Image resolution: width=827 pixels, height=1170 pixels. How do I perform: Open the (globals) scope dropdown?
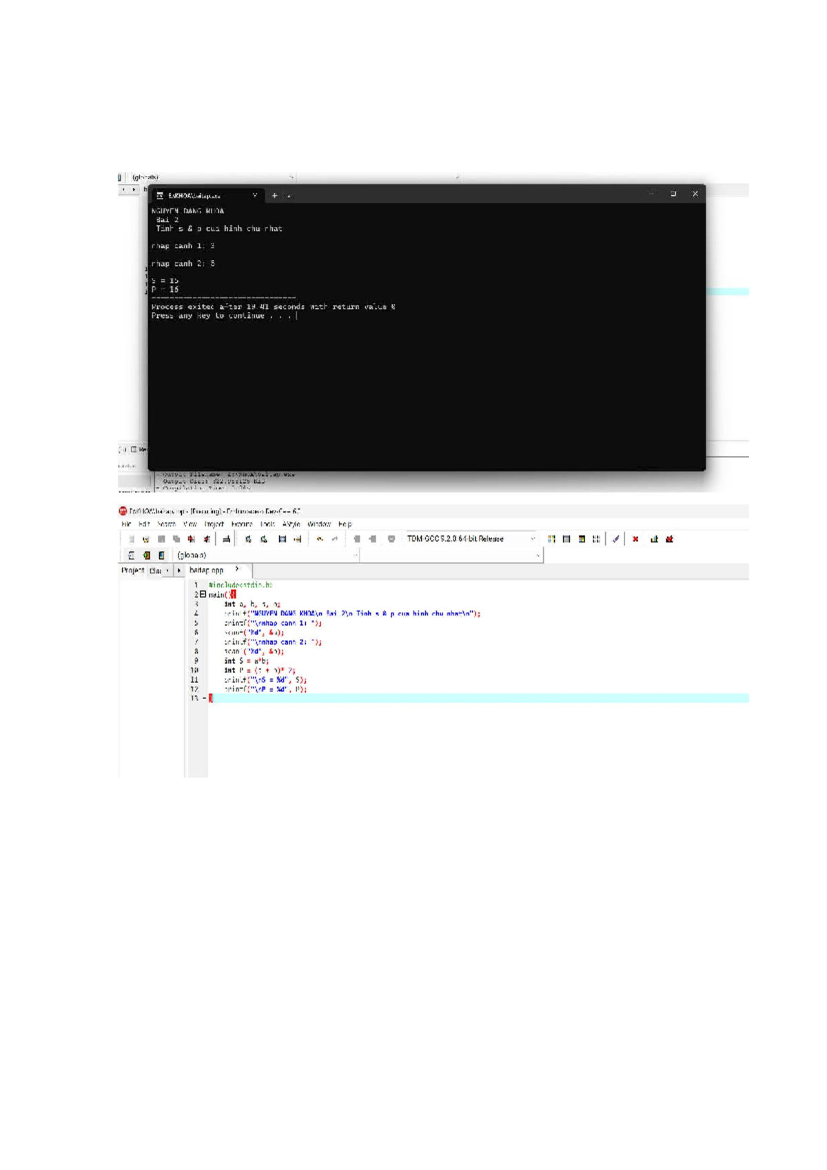tap(355, 555)
